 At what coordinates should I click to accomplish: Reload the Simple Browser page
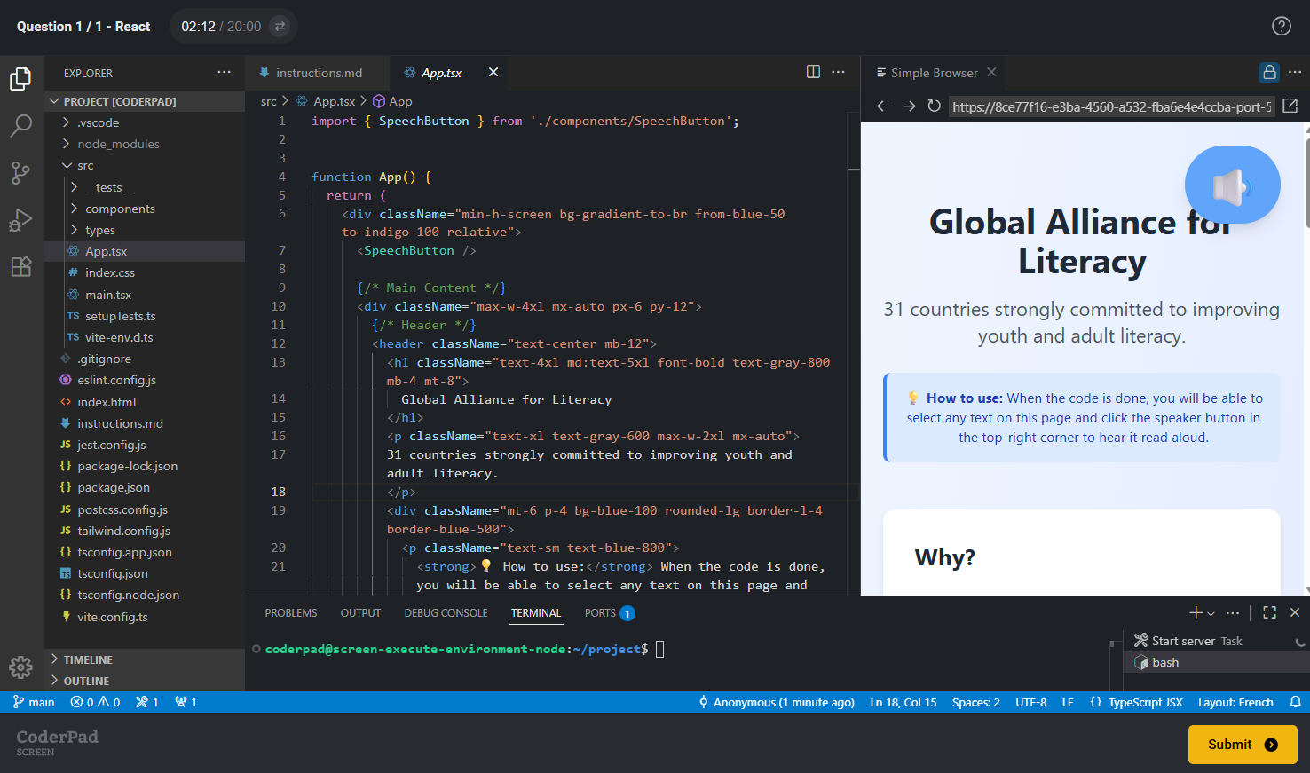click(934, 106)
